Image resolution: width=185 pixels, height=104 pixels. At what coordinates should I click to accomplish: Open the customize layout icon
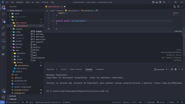[164, 2]
